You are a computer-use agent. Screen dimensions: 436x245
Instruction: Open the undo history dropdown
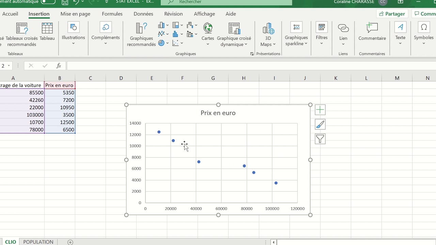[x=82, y=2]
